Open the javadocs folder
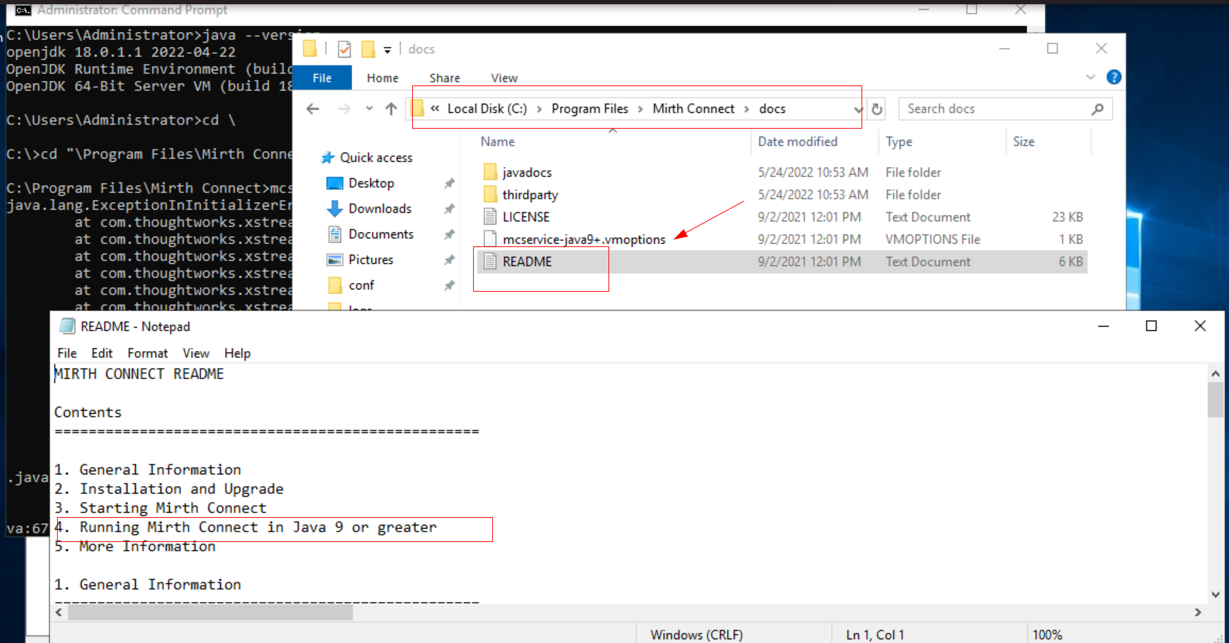This screenshot has height=643, width=1229. [526, 172]
